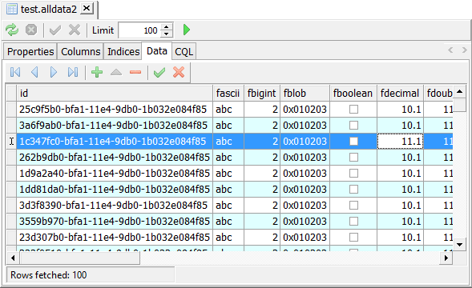Click the fdecimal column header

pyautogui.click(x=400, y=93)
